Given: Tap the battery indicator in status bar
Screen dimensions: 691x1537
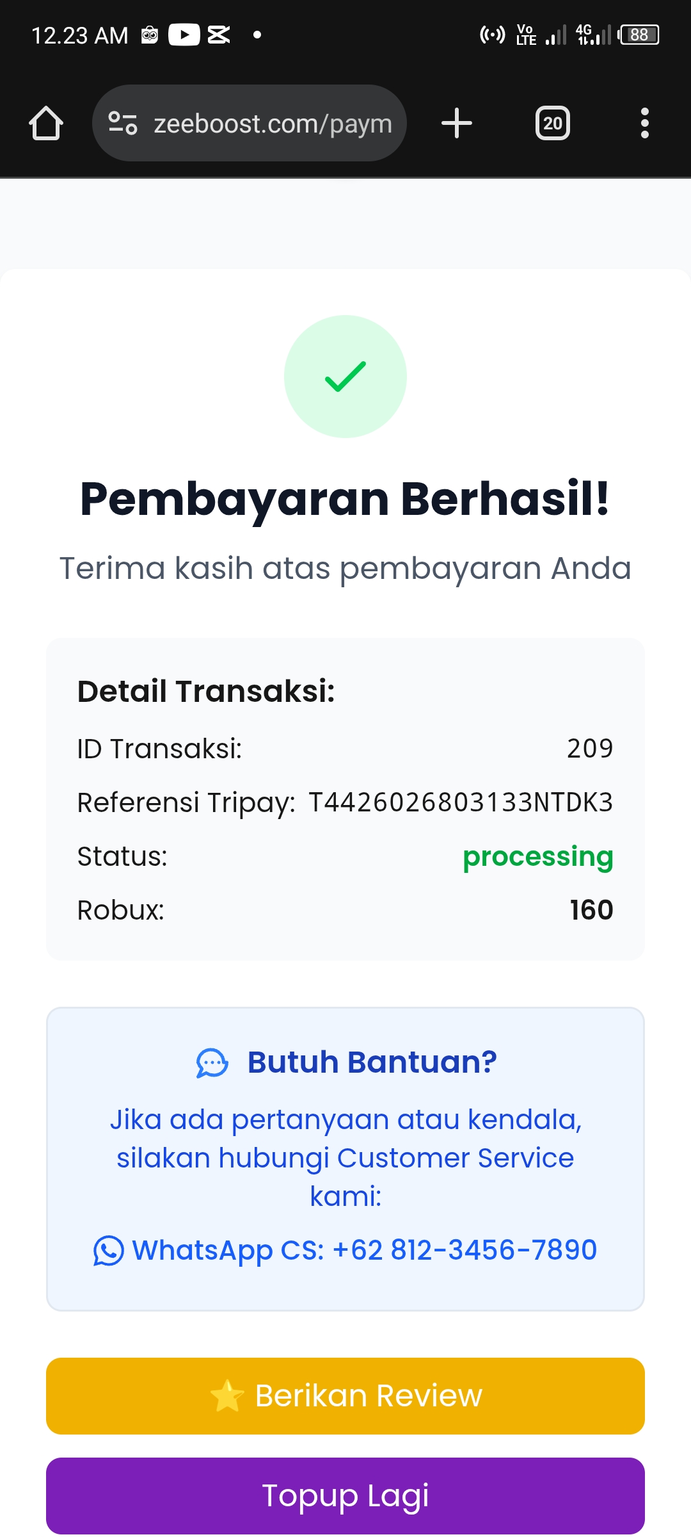Looking at the screenshot, I should (640, 35).
